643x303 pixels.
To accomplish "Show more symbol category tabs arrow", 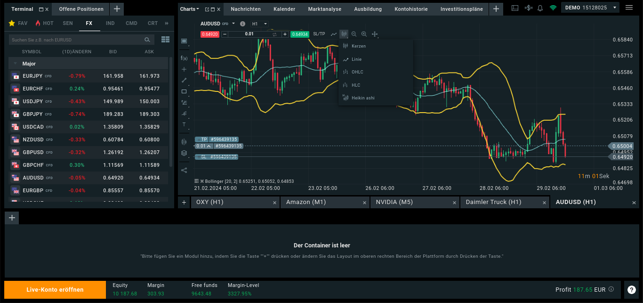I will point(167,23).
